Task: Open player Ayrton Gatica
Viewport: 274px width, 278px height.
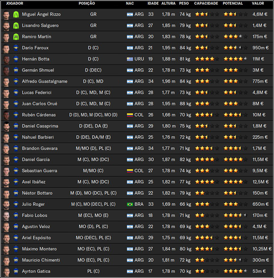Action: 36,271
